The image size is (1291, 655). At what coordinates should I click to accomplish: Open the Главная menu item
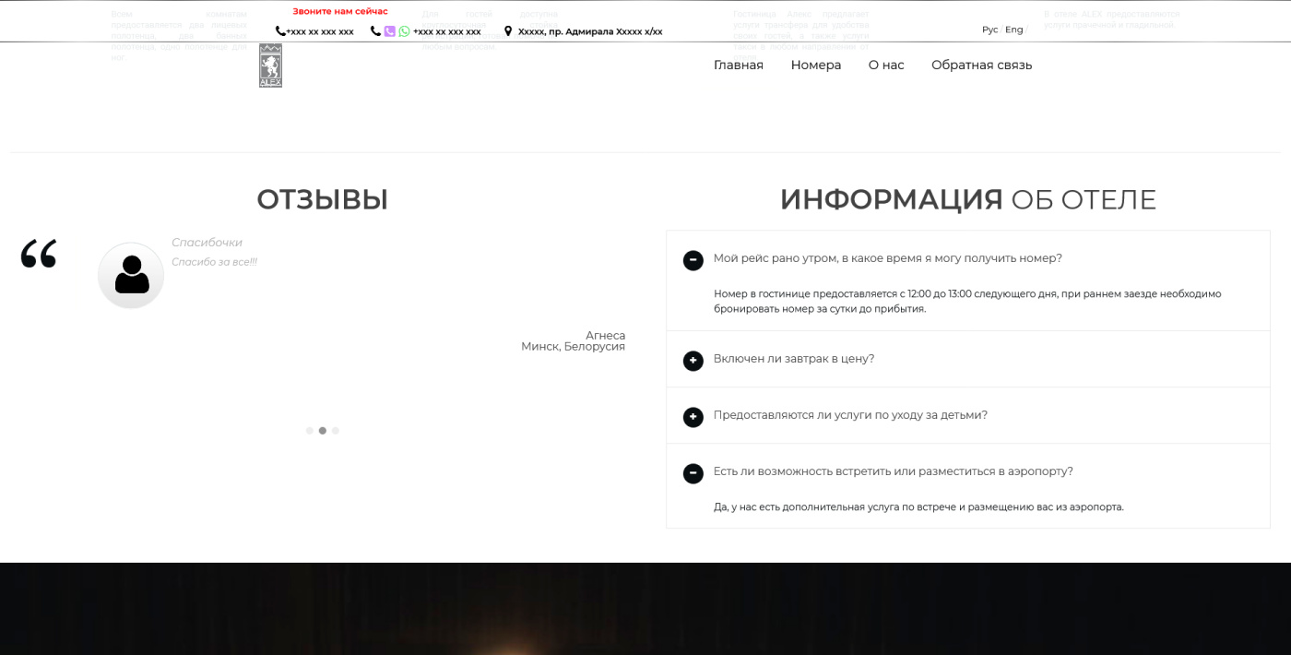coord(739,65)
